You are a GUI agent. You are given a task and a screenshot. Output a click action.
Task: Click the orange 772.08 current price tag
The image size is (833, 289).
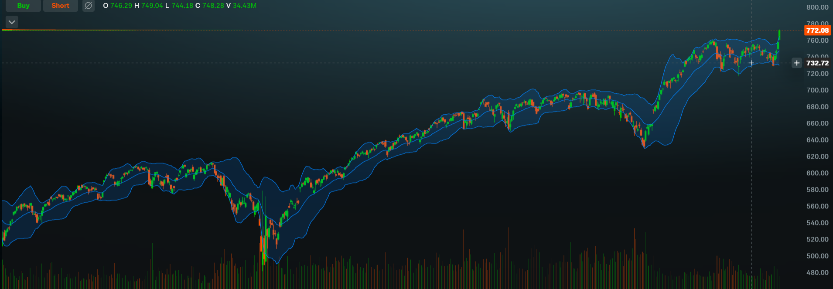coord(817,31)
